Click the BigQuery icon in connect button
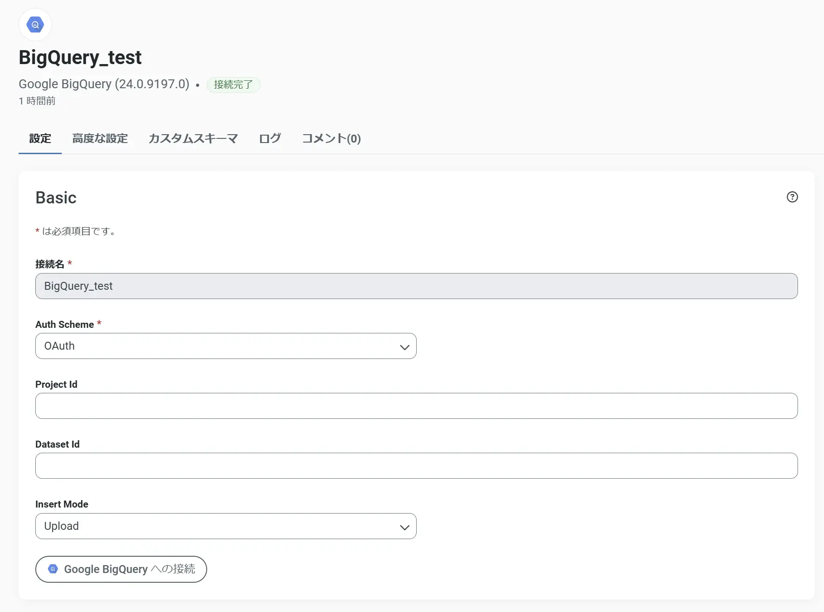The image size is (824, 612). [53, 569]
